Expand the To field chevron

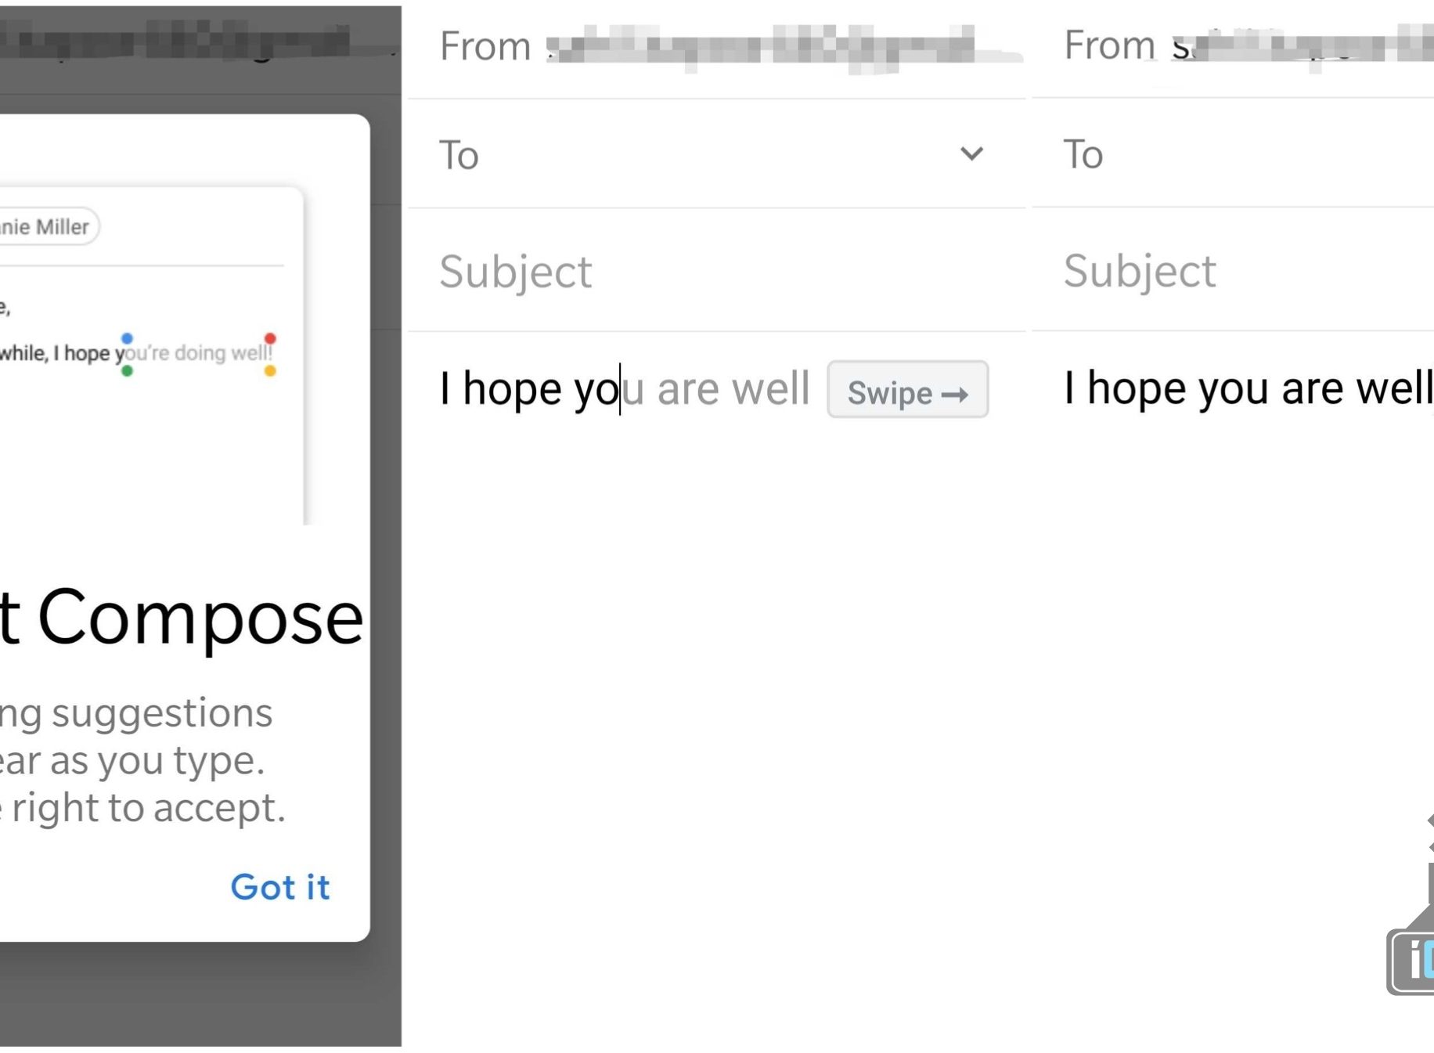[x=971, y=153]
